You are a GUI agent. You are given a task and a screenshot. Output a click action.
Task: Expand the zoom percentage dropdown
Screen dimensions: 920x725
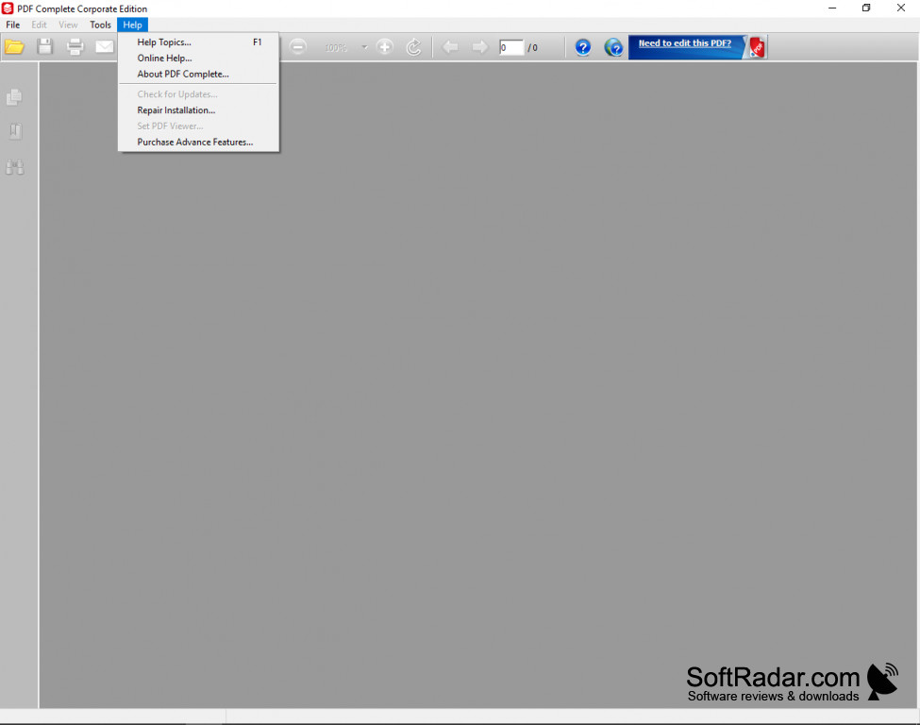364,46
